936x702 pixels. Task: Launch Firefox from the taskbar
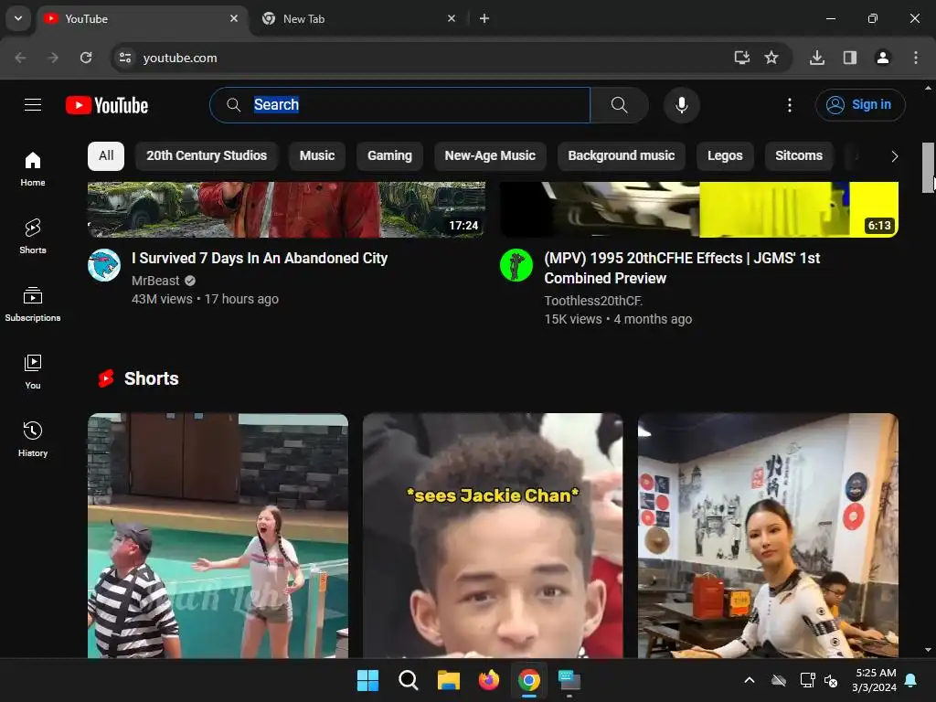[489, 680]
